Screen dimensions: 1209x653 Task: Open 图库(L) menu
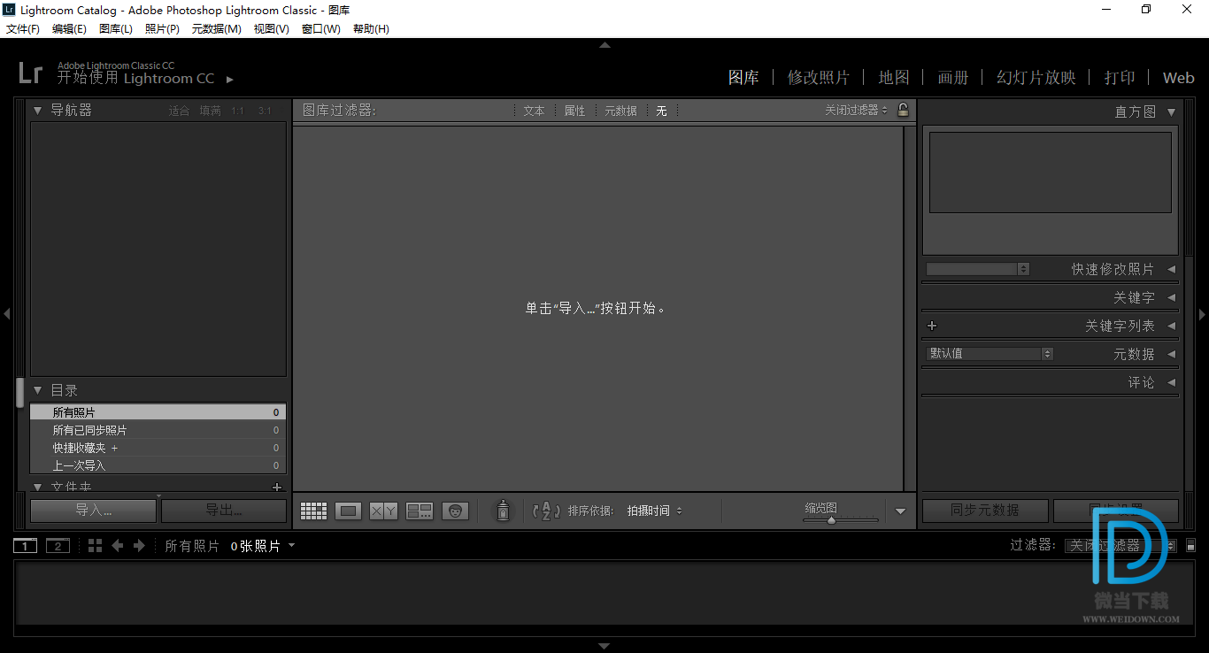(x=116, y=29)
